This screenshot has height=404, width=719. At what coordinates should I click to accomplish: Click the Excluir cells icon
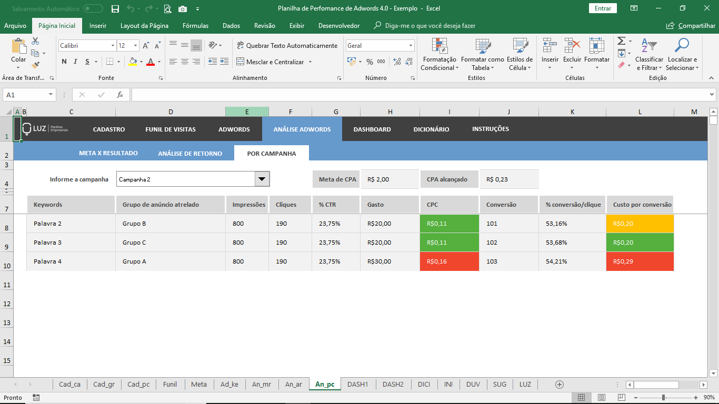pyautogui.click(x=572, y=46)
